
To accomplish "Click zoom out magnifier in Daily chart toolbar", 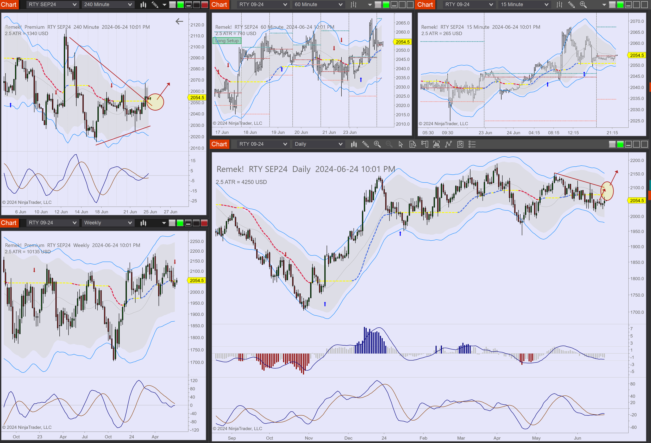I will [389, 144].
